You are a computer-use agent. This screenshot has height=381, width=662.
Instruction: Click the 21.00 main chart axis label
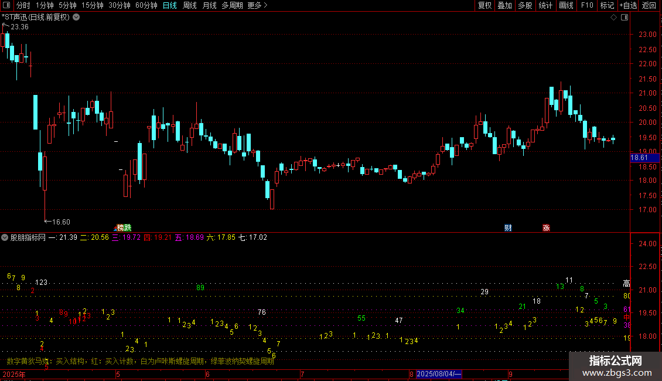[647, 93]
